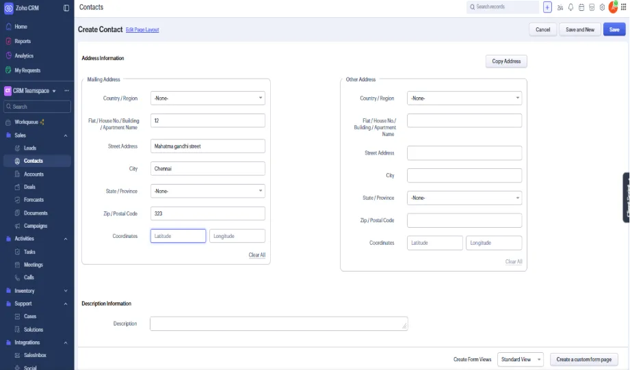
Task: Open Mailing Address State / Province dropdown
Action: (x=208, y=191)
